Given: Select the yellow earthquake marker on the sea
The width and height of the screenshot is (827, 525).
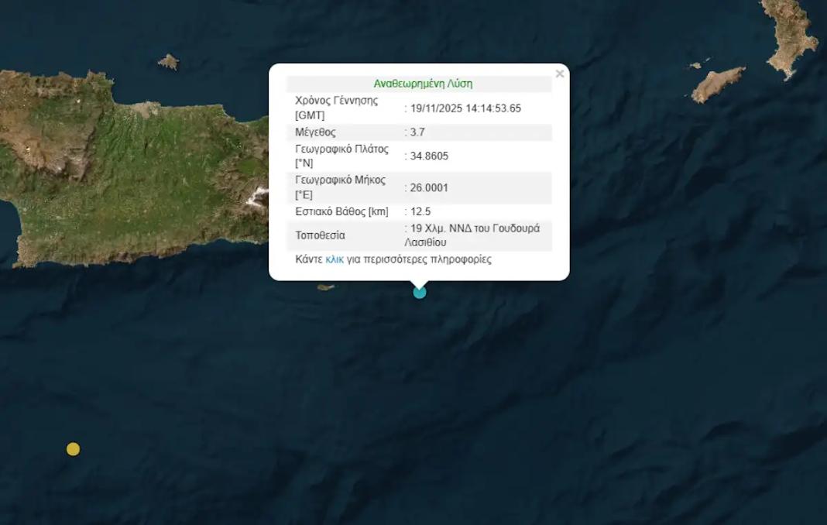Looking at the screenshot, I should click(73, 449).
